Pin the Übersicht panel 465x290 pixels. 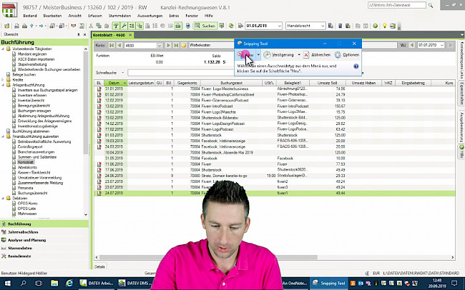tap(78, 35)
